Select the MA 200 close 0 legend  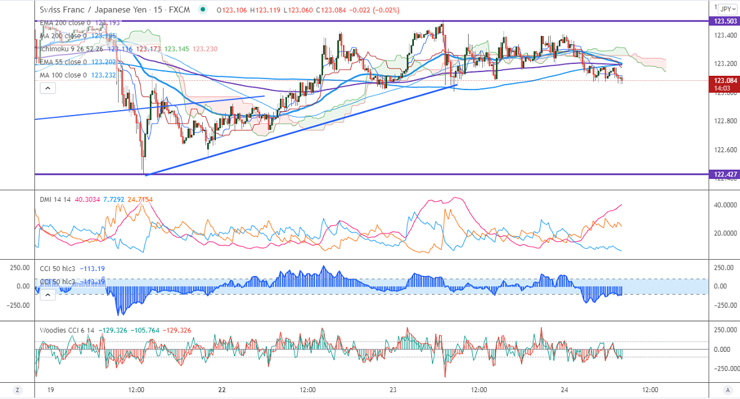pyautogui.click(x=63, y=36)
